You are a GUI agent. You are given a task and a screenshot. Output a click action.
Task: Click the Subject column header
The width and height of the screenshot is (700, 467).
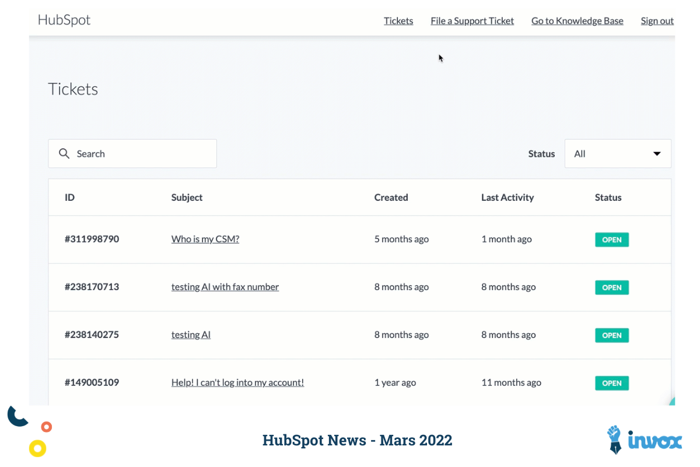pos(187,197)
